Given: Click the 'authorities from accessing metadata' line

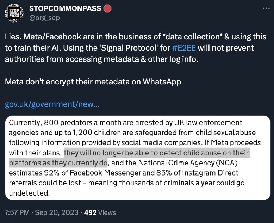Looking at the screenshot, I should coord(101,59).
